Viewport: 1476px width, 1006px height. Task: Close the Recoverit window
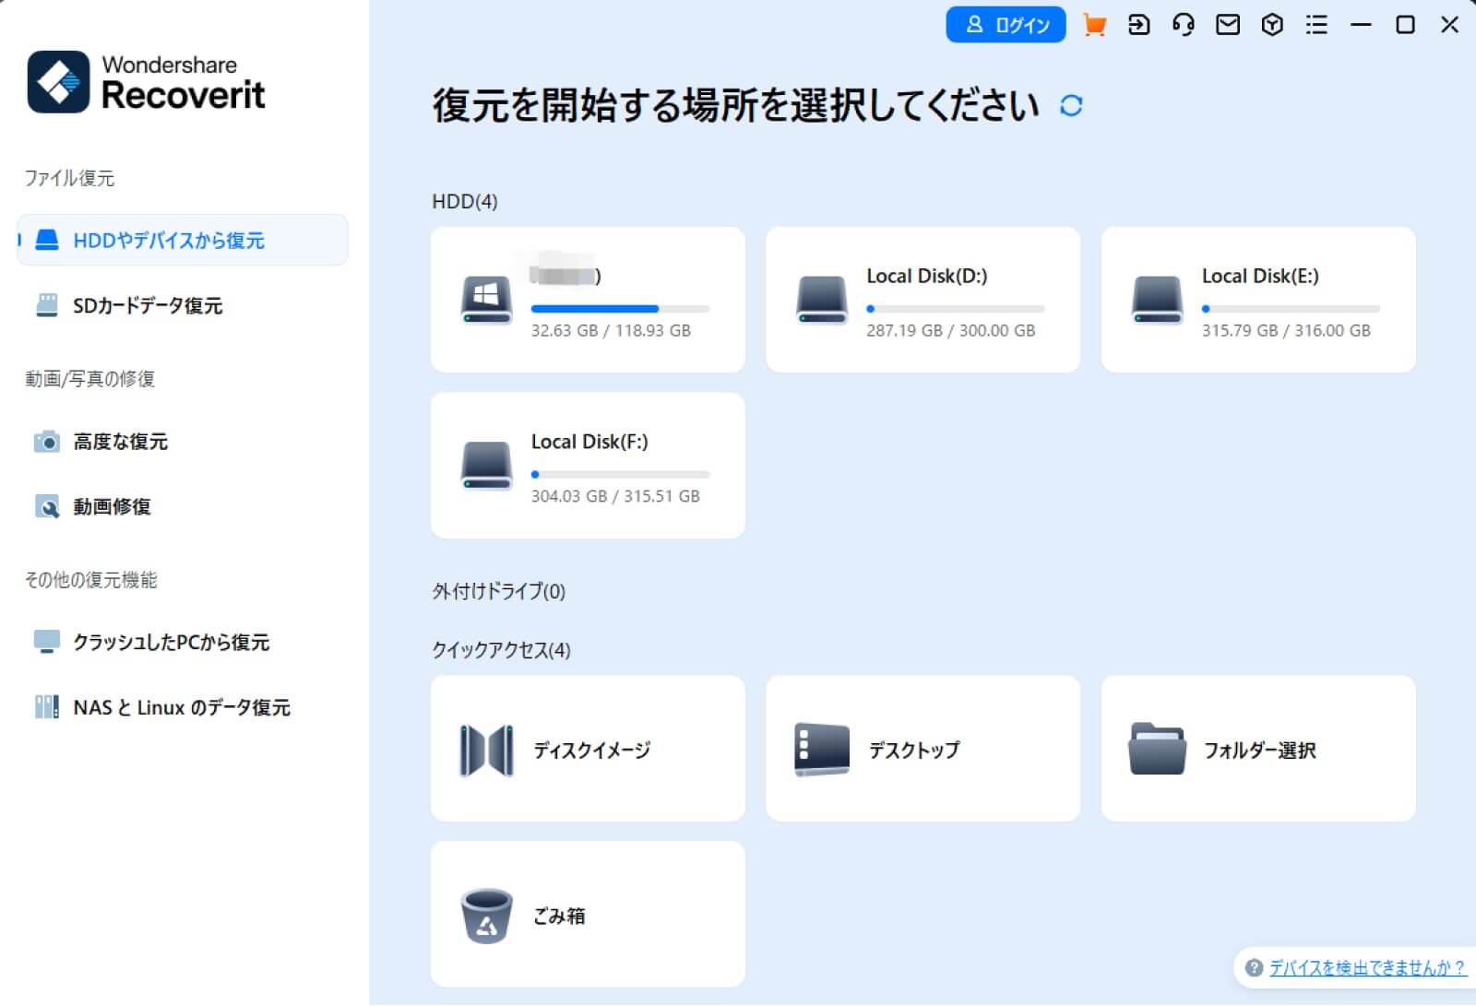coord(1449,25)
